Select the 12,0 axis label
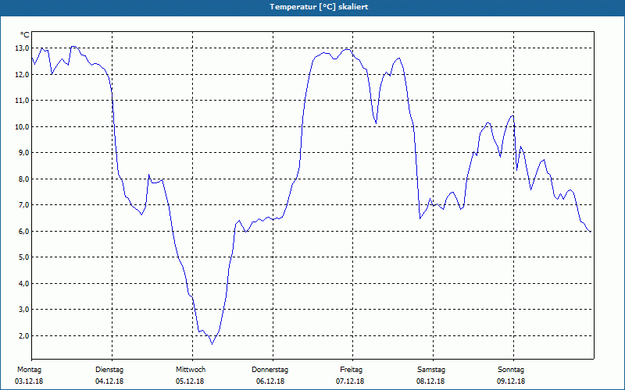The height and width of the screenshot is (390, 625). click(x=22, y=74)
